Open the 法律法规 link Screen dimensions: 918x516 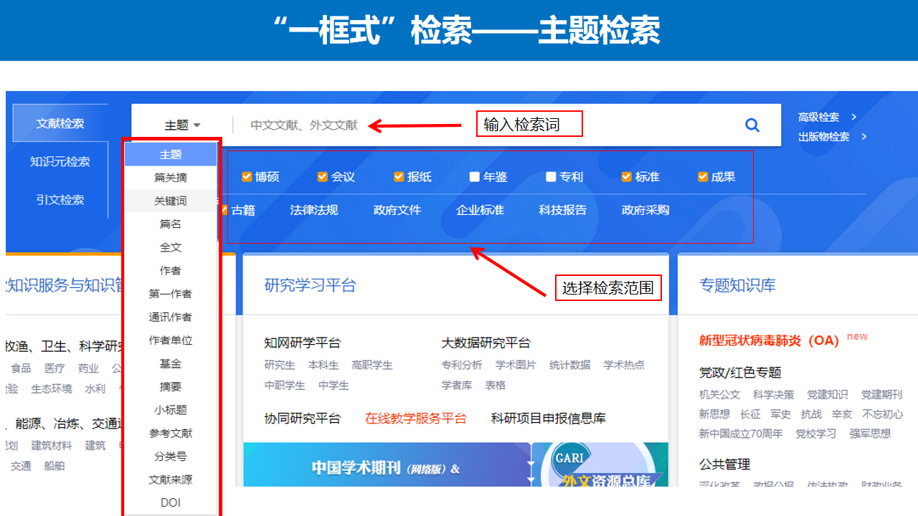(x=313, y=210)
